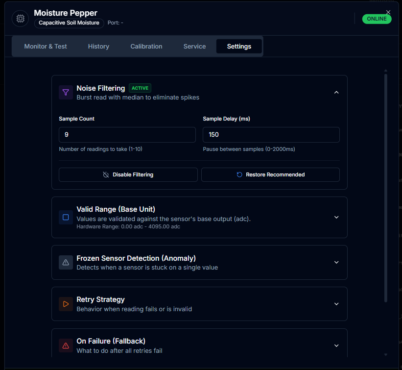Click the red warning On Failure icon
The height and width of the screenshot is (370, 402).
click(x=66, y=345)
